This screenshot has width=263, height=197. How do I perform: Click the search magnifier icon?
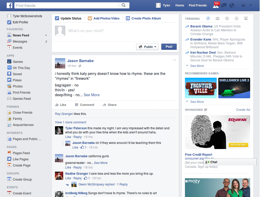(124, 5)
